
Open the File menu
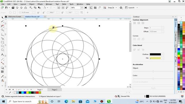(3, 4)
